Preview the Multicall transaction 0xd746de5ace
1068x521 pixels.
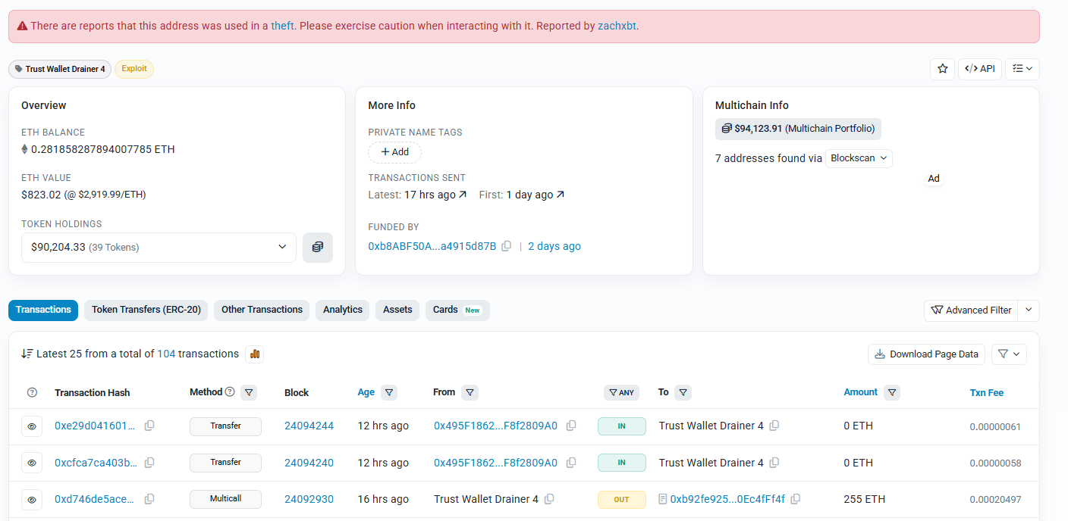point(32,499)
